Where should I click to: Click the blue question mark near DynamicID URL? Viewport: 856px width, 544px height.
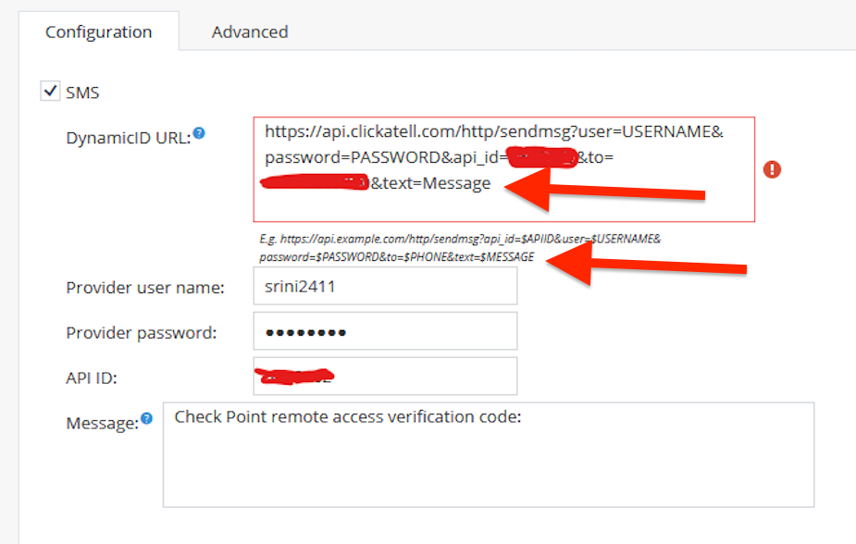201,132
